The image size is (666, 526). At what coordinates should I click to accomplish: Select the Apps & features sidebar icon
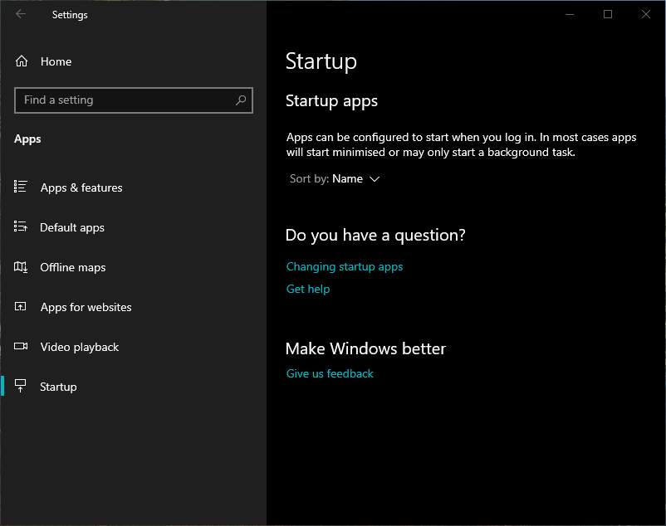tap(21, 188)
